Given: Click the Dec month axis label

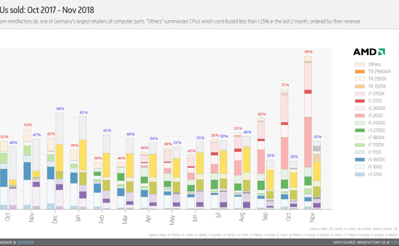Looking at the screenshot, I should [55, 219].
